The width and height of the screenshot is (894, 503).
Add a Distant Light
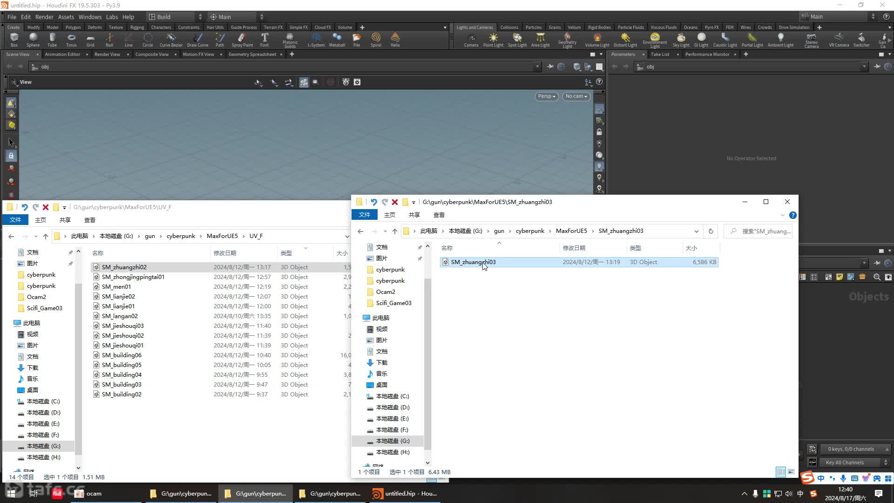pos(625,40)
